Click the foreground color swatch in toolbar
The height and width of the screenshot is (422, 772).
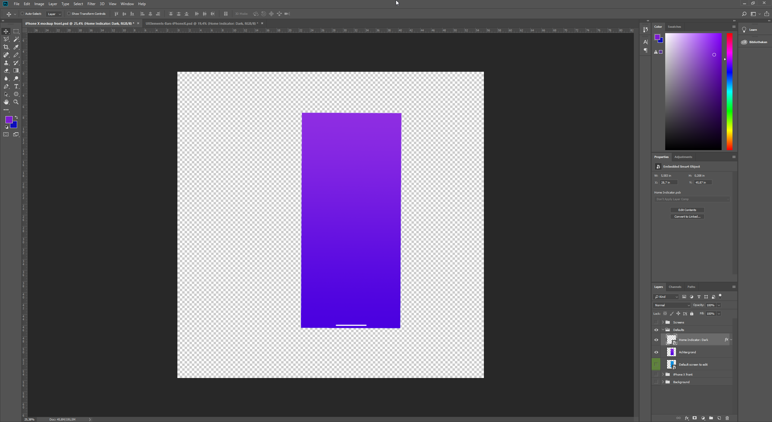click(9, 119)
